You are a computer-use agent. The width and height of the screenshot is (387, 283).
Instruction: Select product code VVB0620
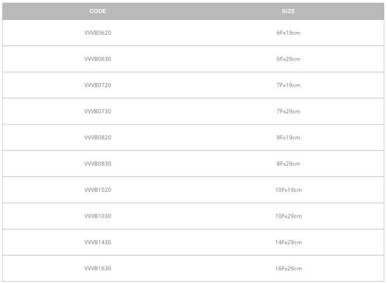pos(97,33)
